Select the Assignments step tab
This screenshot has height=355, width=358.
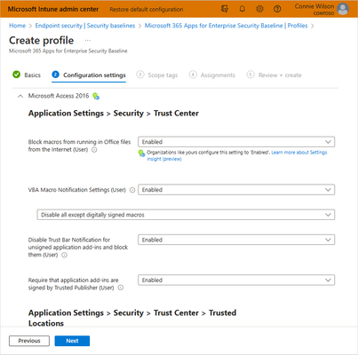pyautogui.click(x=212, y=75)
